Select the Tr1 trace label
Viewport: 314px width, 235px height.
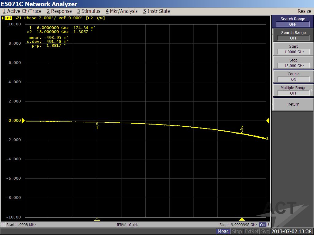pyautogui.click(x=8, y=18)
